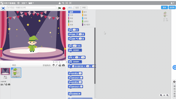Click value field in 将y坐标设定为 block
Image resolution: width=176 pixels, height=99 pixels.
81,86
